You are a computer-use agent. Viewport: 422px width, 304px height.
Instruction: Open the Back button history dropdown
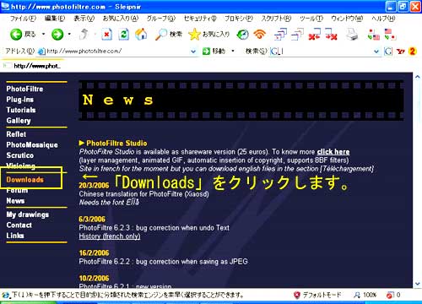click(x=43, y=35)
